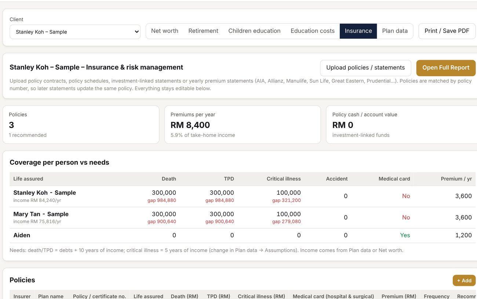Go to the Plan data tab

click(x=395, y=31)
